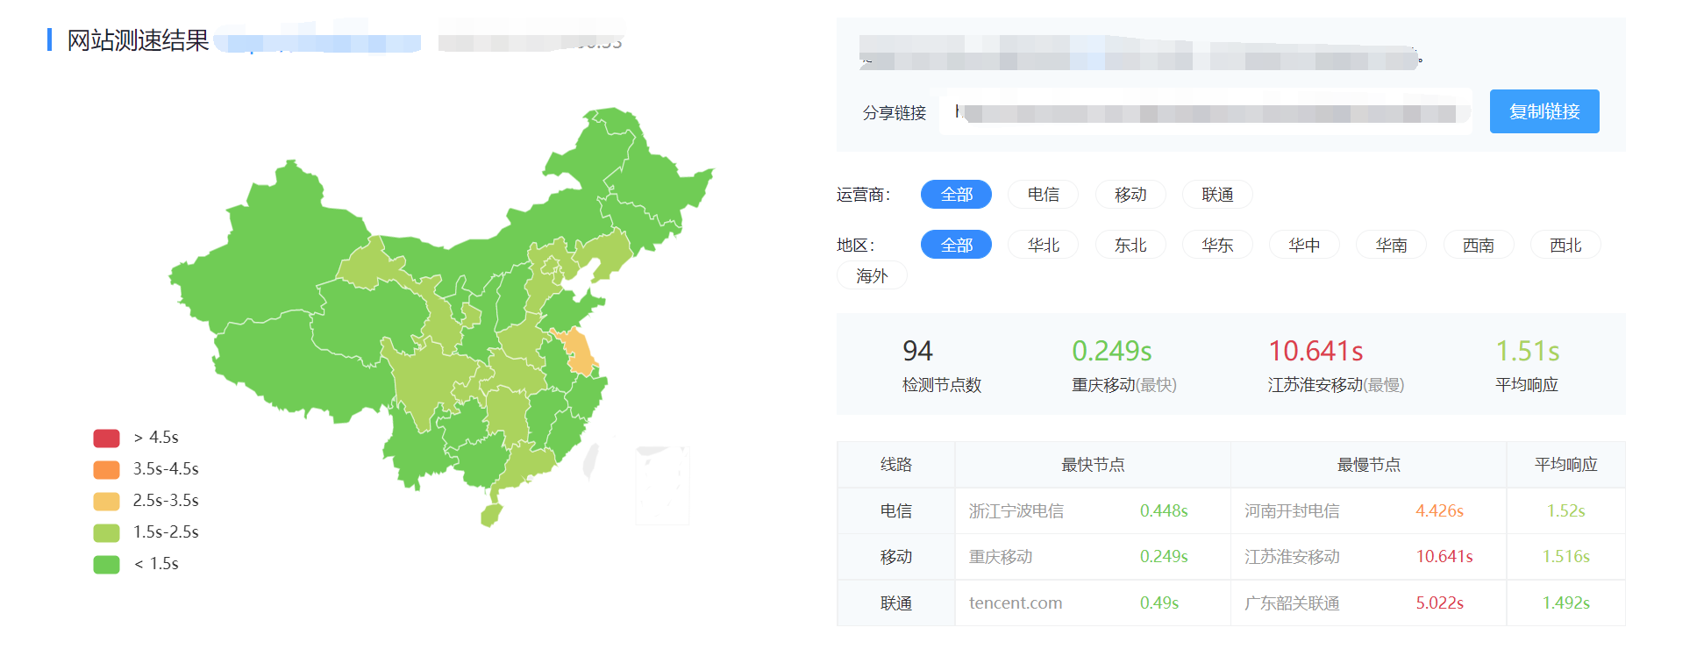Click the 0.448s value in 电信 row
The height and width of the screenshot is (649, 1704).
1164,510
